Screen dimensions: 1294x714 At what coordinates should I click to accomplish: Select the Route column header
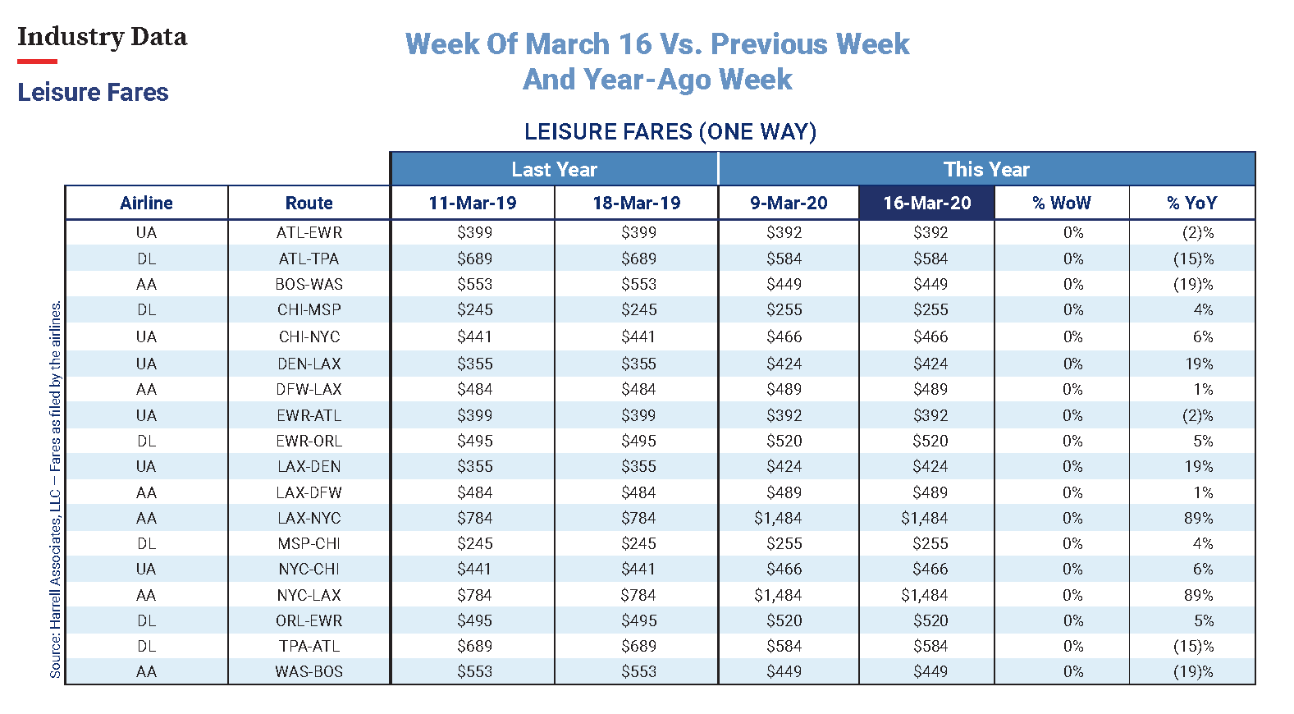click(x=309, y=203)
